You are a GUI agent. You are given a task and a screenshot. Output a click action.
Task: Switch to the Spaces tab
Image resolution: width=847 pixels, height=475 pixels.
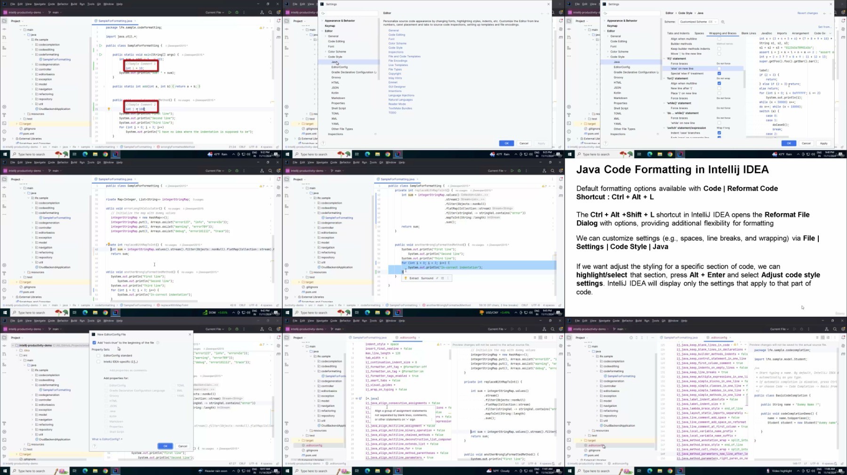(x=699, y=33)
